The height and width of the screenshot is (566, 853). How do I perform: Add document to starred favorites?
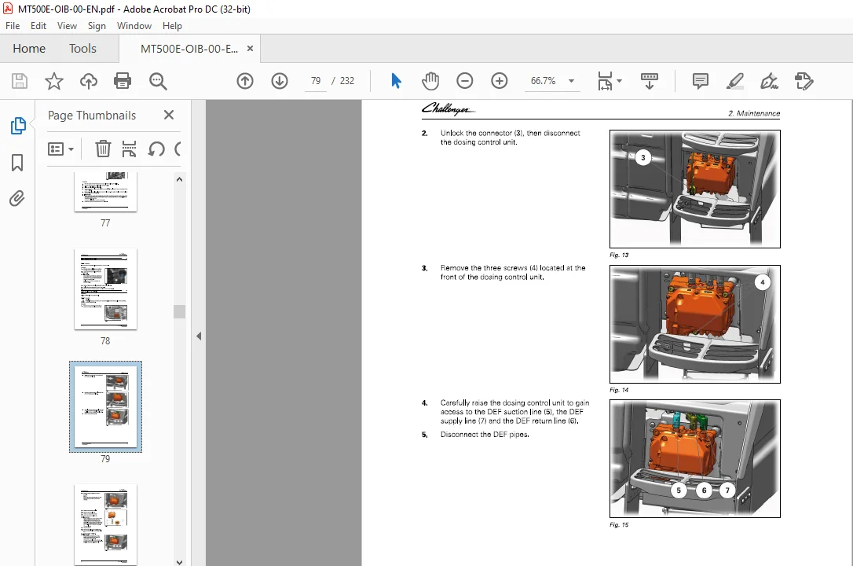pyautogui.click(x=54, y=81)
